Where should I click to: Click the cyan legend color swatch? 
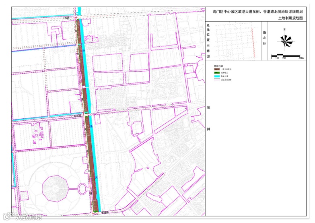217,76
